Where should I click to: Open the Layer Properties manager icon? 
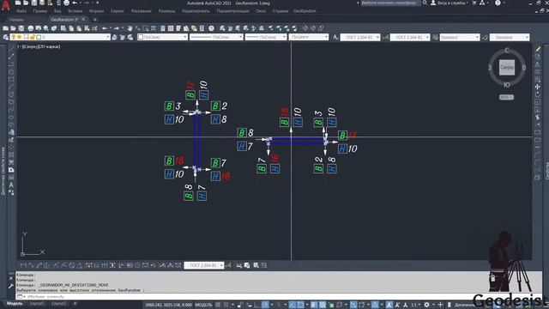[x=6, y=37]
